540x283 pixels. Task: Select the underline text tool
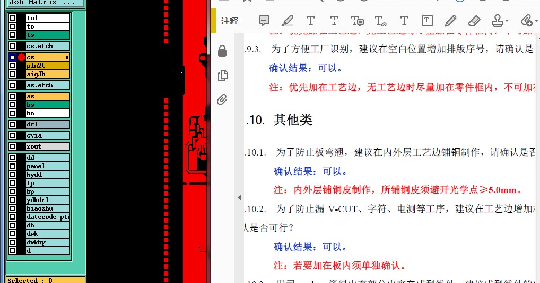(311, 21)
